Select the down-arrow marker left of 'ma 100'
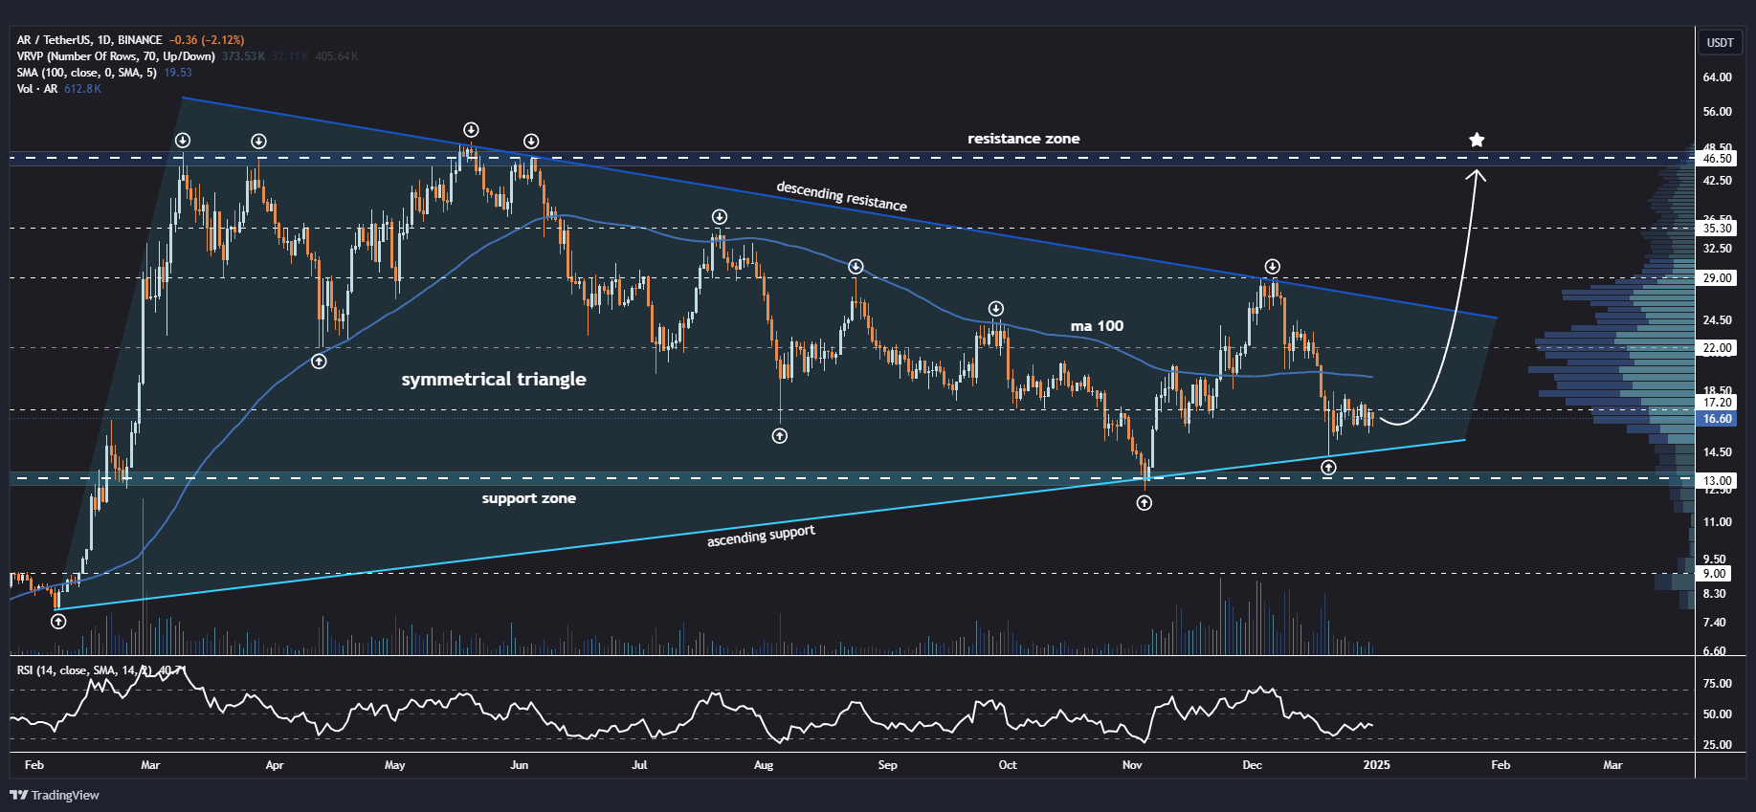Screen dimensions: 1756x812 (996, 308)
